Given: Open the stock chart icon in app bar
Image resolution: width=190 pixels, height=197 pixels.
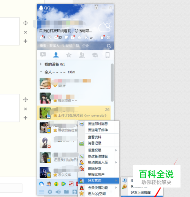Looking at the screenshot, I should click(x=71, y=184).
